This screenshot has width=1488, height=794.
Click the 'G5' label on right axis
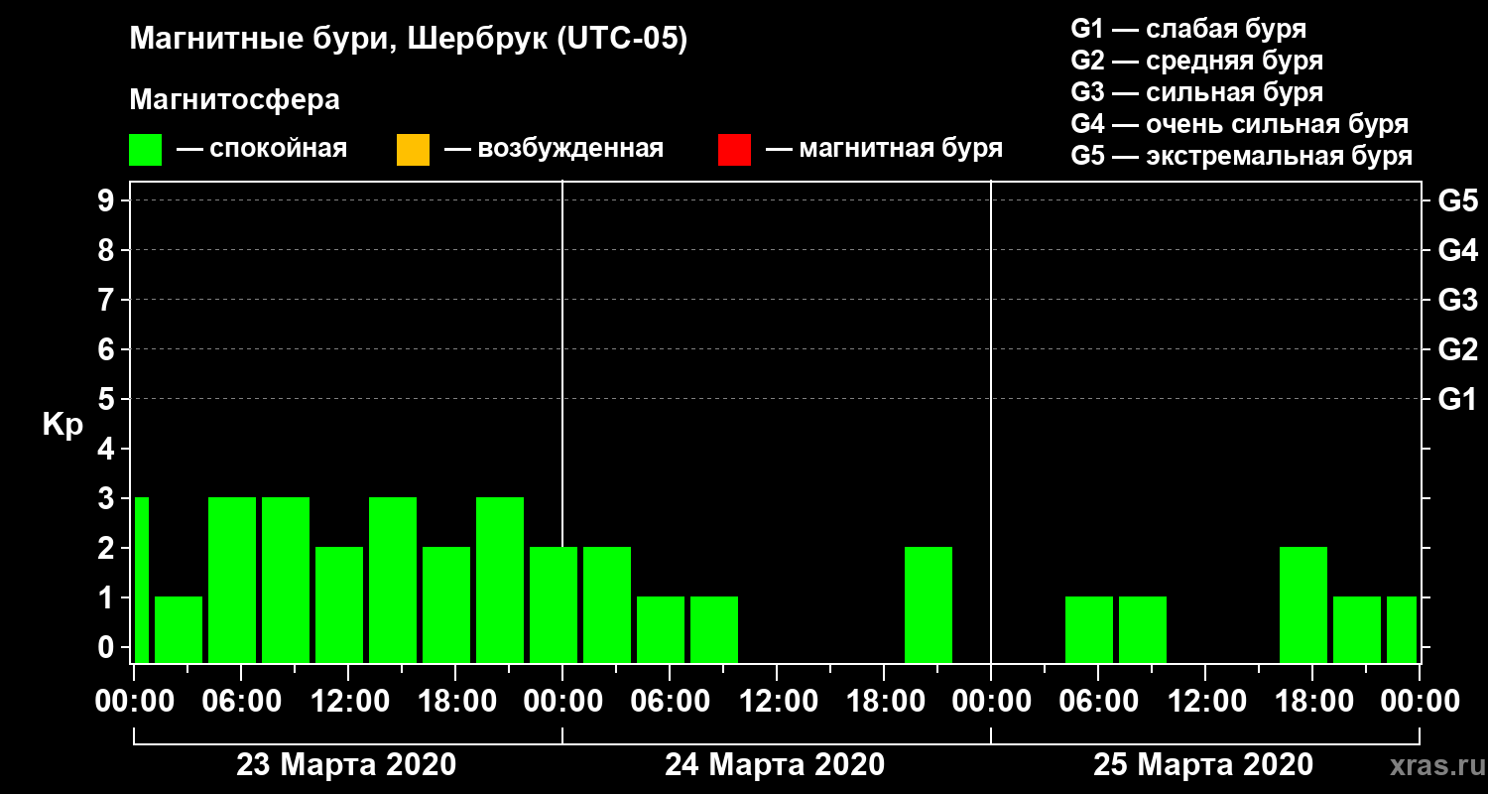[1457, 200]
